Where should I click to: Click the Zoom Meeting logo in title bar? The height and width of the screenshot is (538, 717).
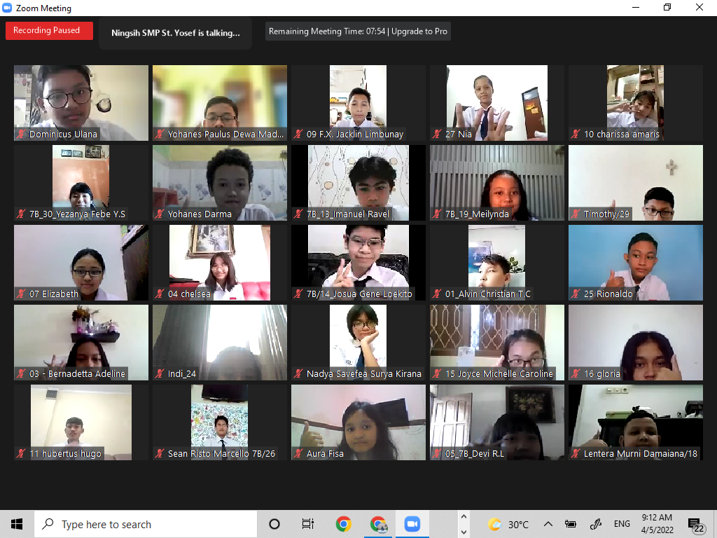click(x=7, y=8)
